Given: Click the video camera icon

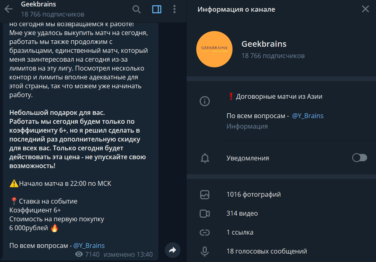Looking at the screenshot, I should click(x=205, y=214).
